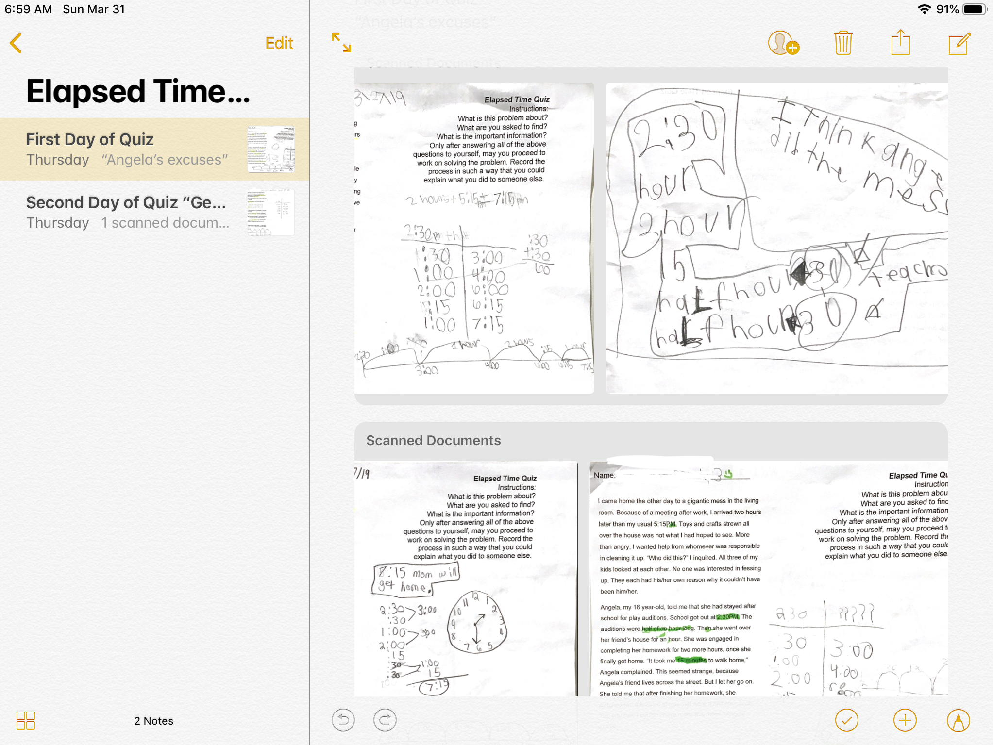
Task: Open the scan with green highlighted text
Action: [768, 579]
